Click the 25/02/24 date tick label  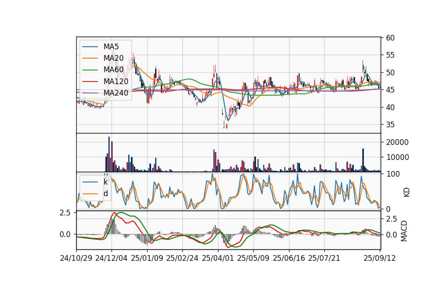(182, 258)
